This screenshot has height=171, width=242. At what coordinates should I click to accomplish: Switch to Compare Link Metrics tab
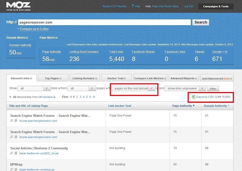pos(150,78)
